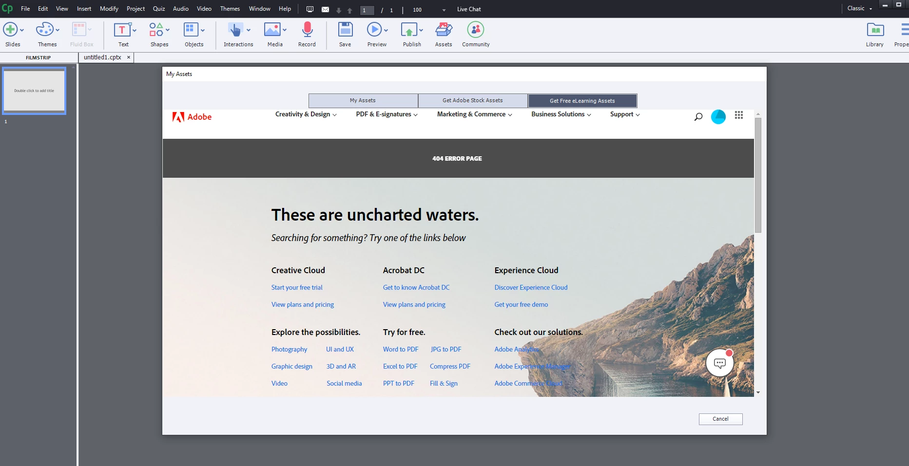This screenshot has width=909, height=466.
Task: Expand the Objects dropdown arrow
Action: [203, 30]
